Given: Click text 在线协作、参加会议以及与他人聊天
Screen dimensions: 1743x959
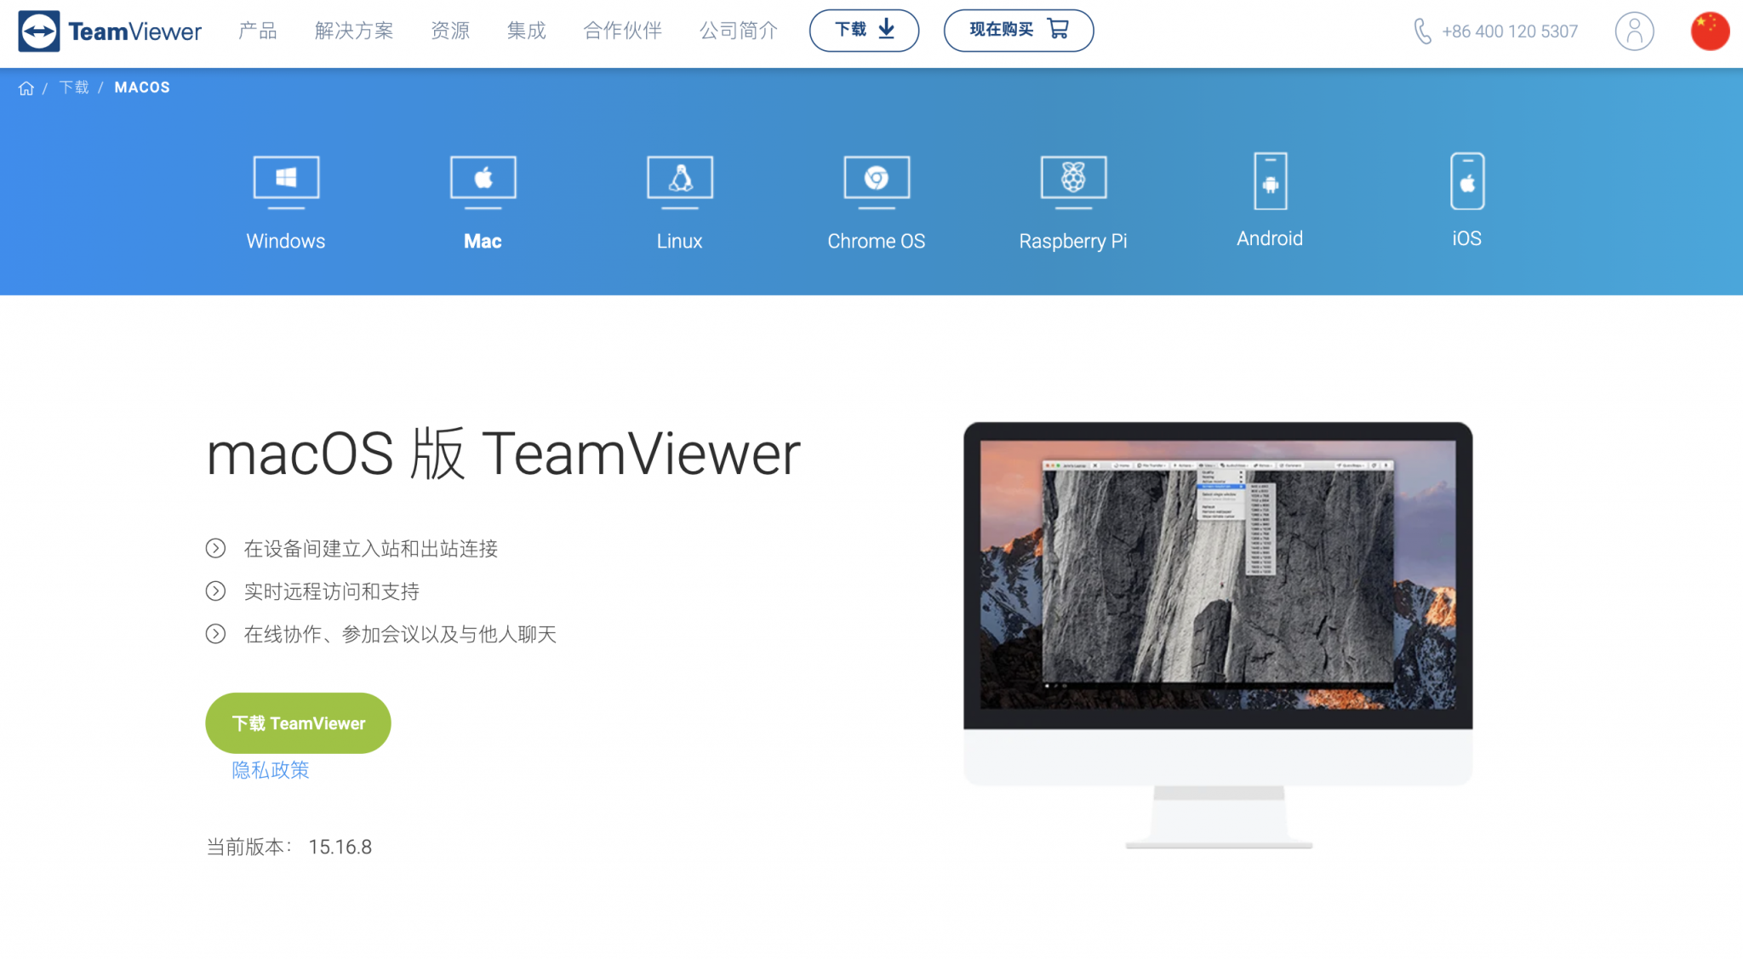Looking at the screenshot, I should (400, 634).
